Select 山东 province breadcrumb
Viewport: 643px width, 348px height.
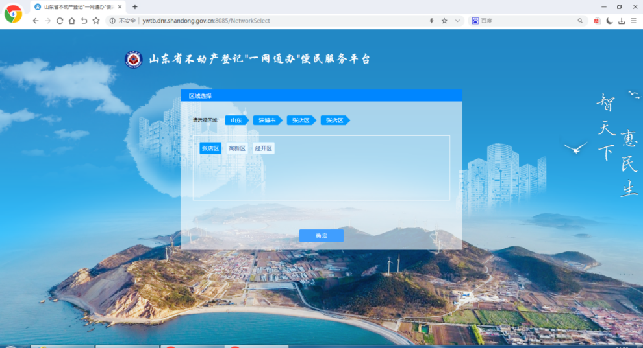click(236, 121)
